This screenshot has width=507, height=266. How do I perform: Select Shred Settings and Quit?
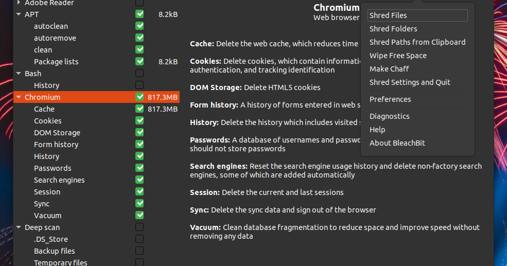(x=417, y=82)
